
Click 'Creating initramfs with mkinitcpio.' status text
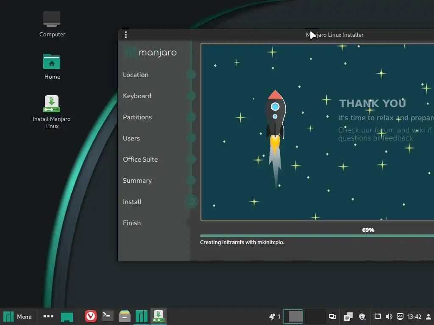point(242,242)
